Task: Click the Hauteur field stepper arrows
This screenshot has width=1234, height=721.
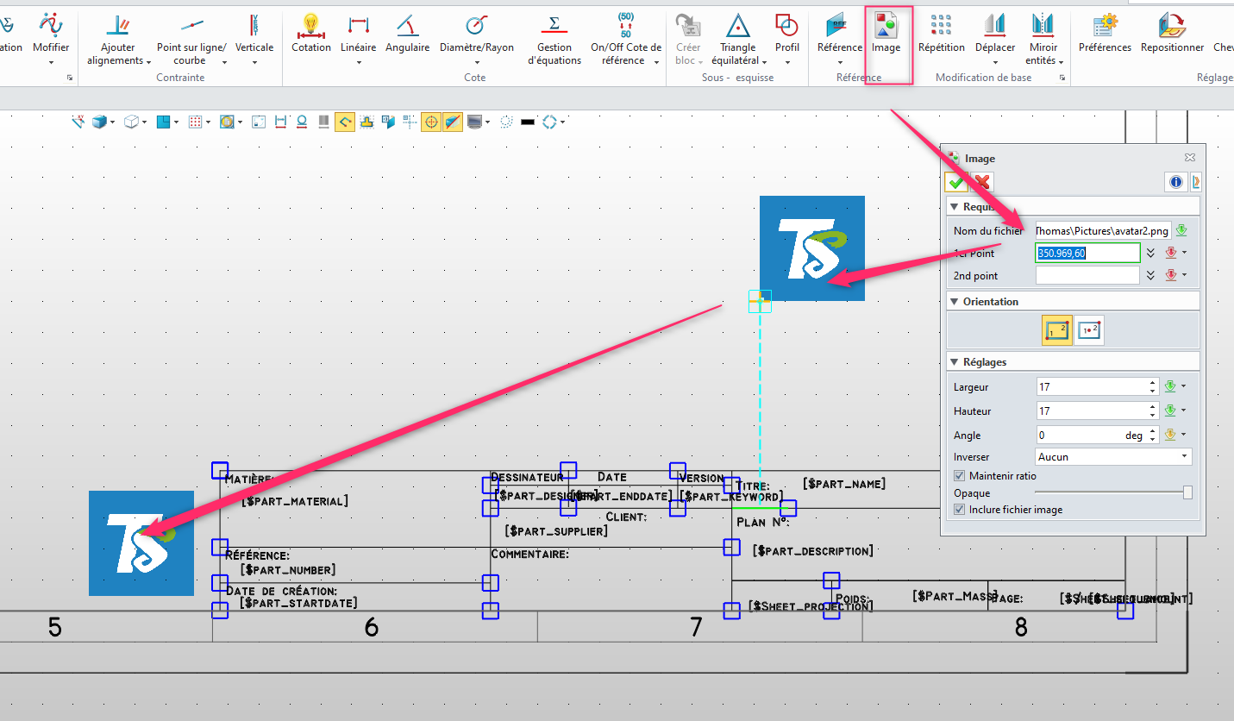Action: point(1153,411)
